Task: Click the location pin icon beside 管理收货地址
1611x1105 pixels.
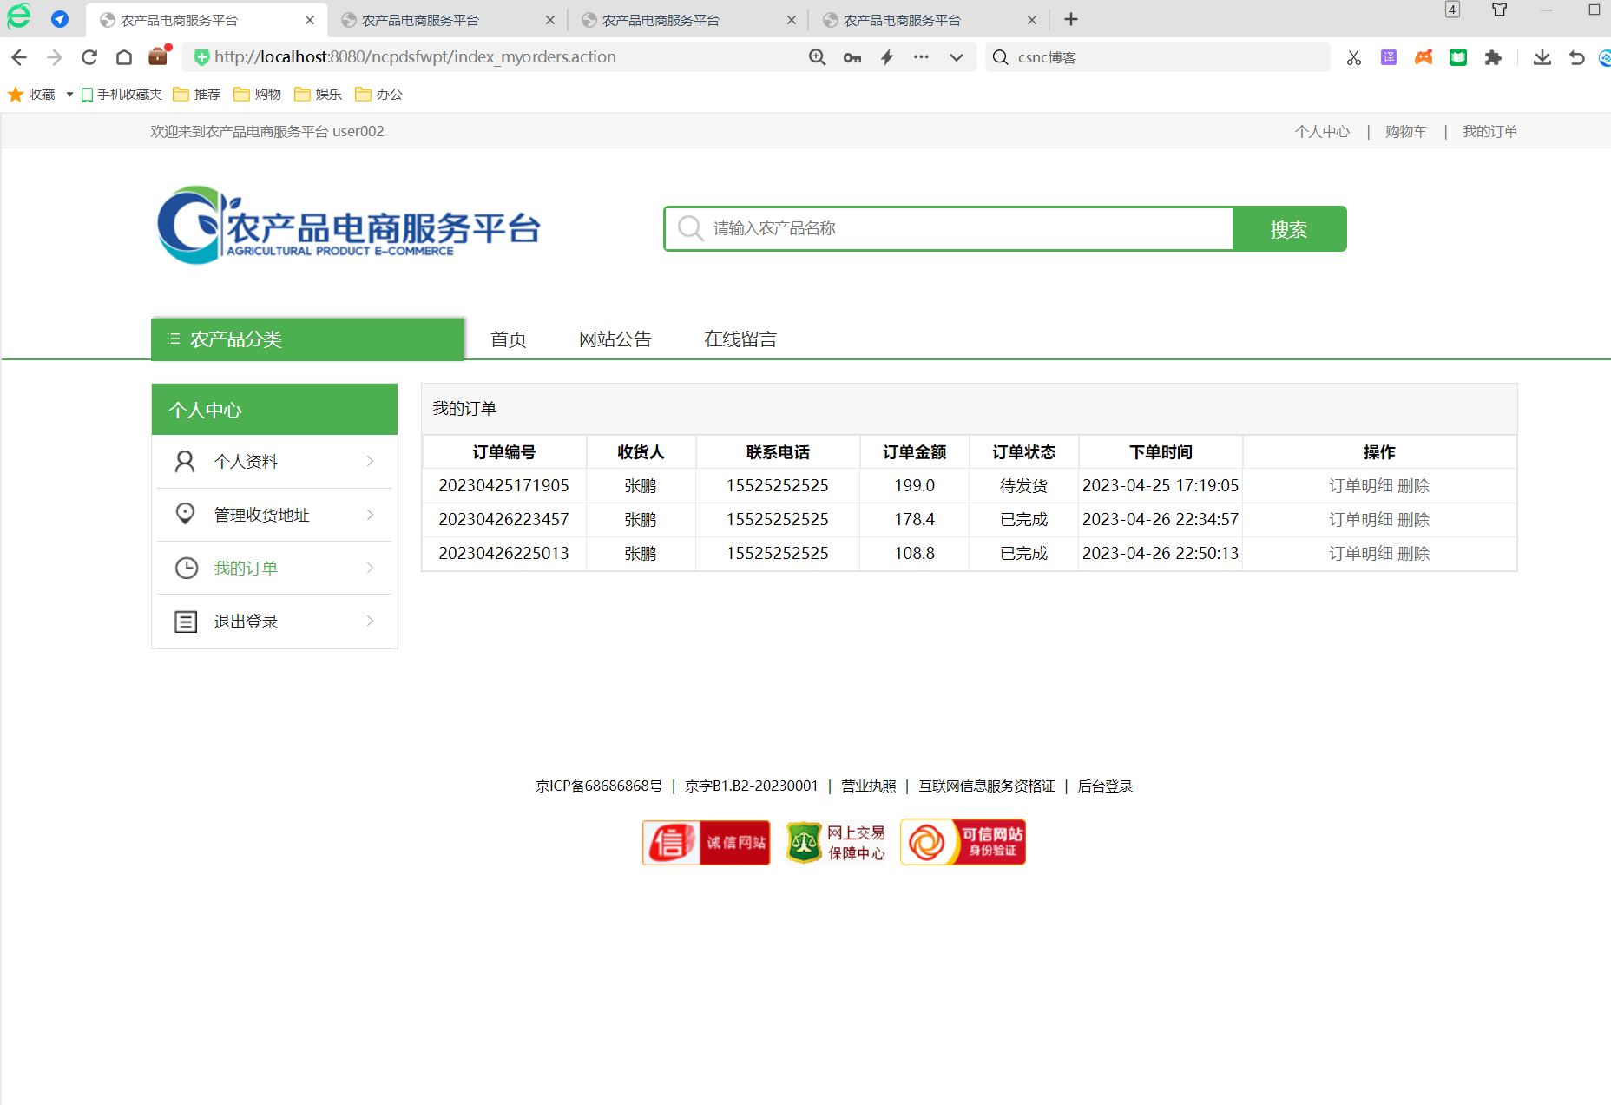Action: point(185,514)
